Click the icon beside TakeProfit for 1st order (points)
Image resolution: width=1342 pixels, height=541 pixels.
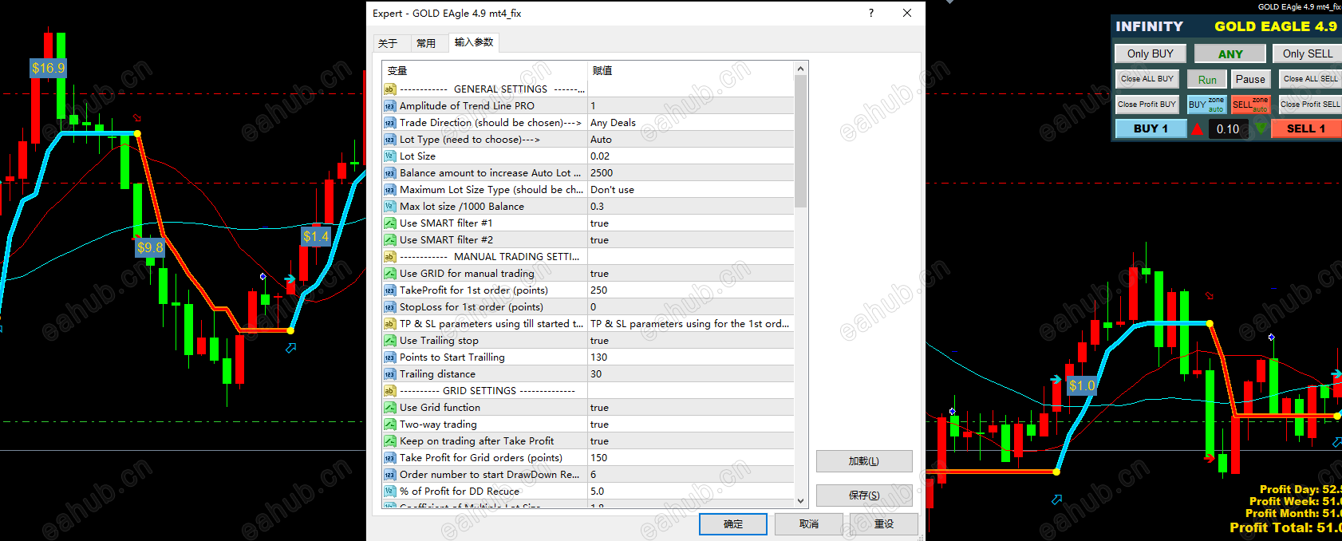pyautogui.click(x=389, y=290)
